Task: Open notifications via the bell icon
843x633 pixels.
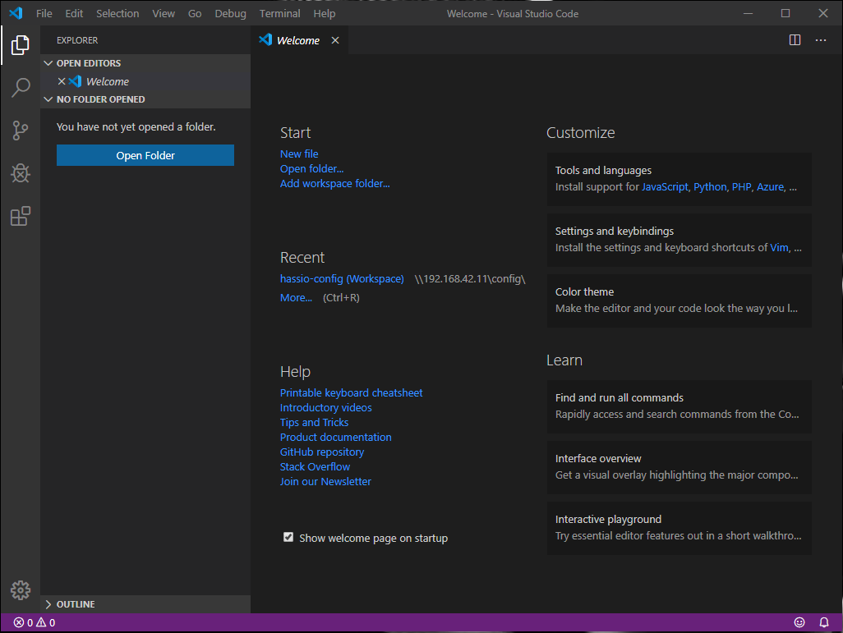Action: coord(824,622)
